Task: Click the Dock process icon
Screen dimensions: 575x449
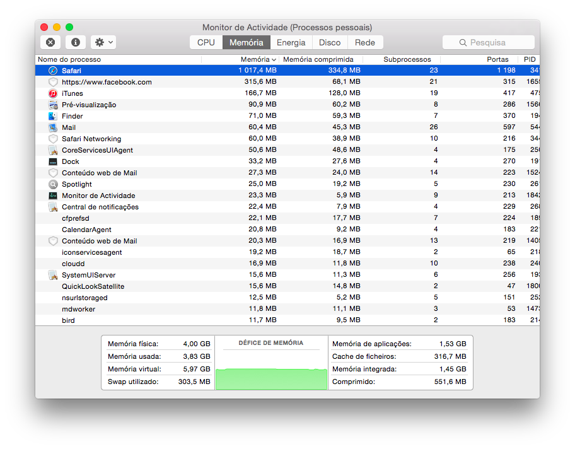Action: click(53, 161)
